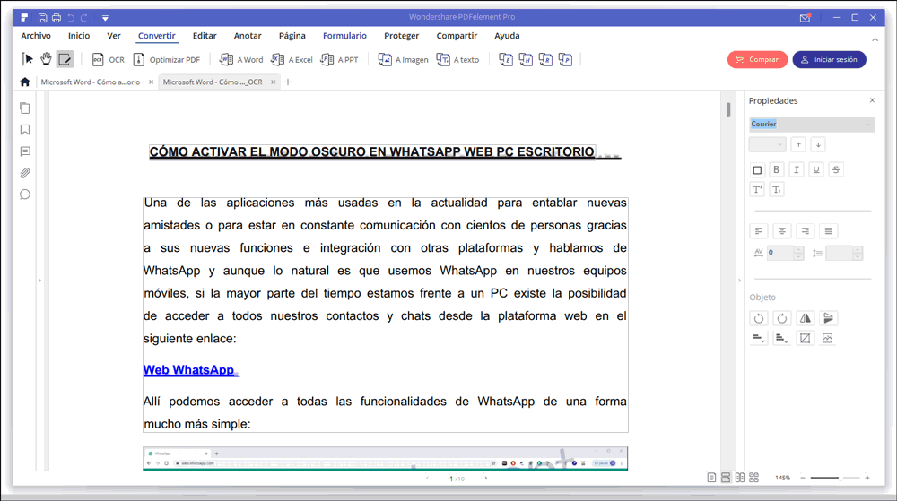
Task: Click the Comprar button
Action: point(757,59)
